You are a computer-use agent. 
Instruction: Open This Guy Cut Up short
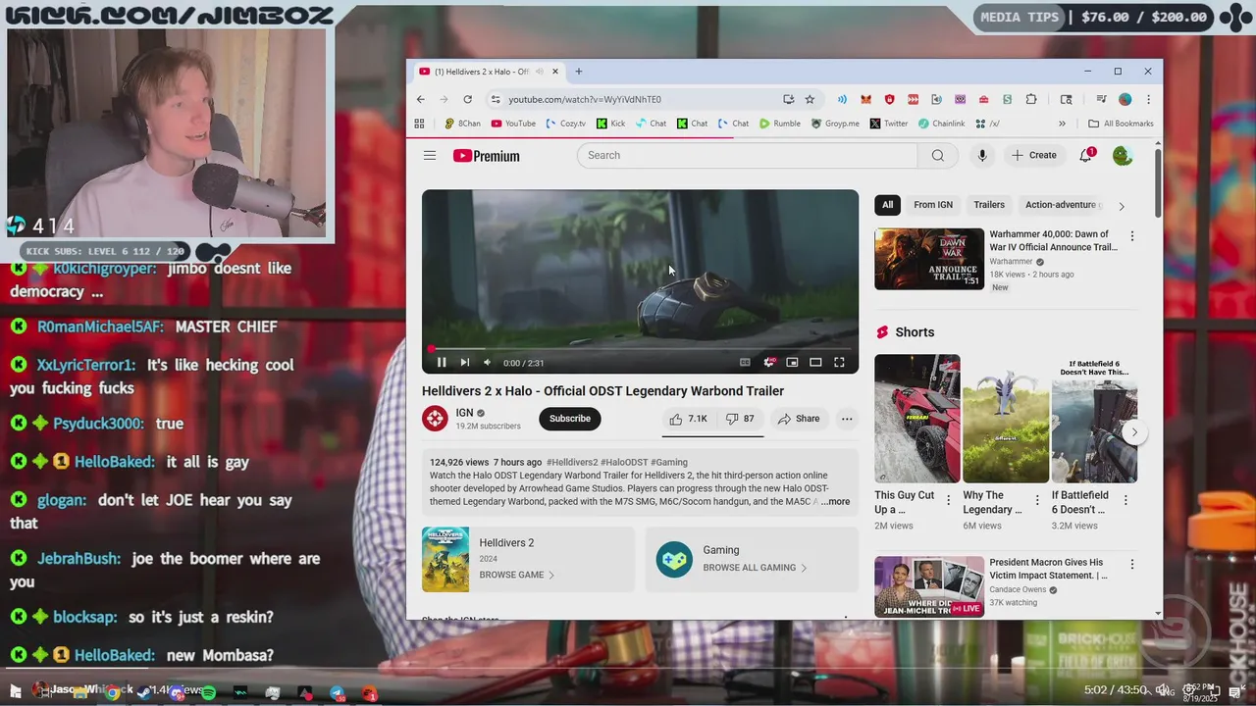[x=917, y=419]
